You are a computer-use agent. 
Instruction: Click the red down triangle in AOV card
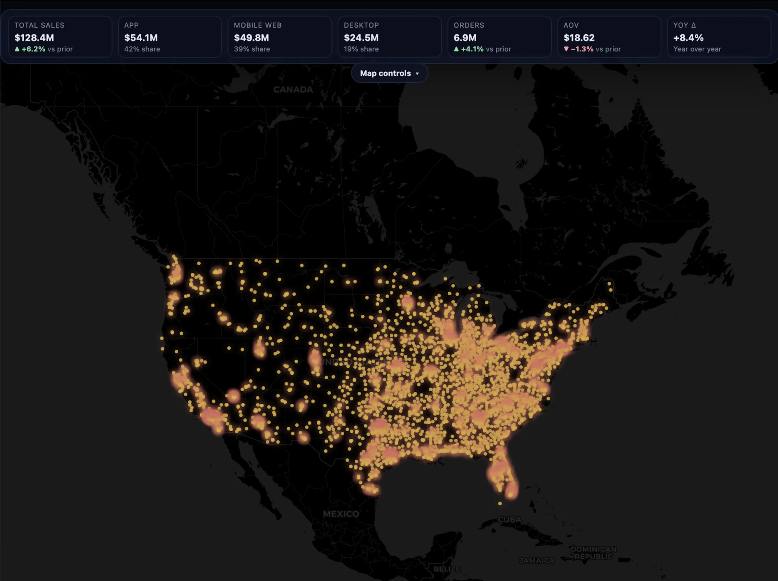[x=566, y=49]
